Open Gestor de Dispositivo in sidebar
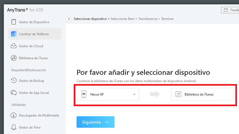 coord(35,22)
